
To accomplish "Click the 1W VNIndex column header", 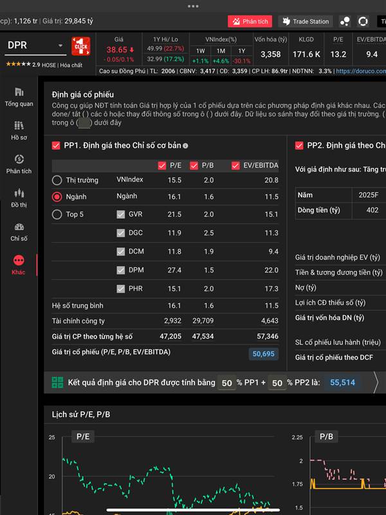I will [201, 51].
